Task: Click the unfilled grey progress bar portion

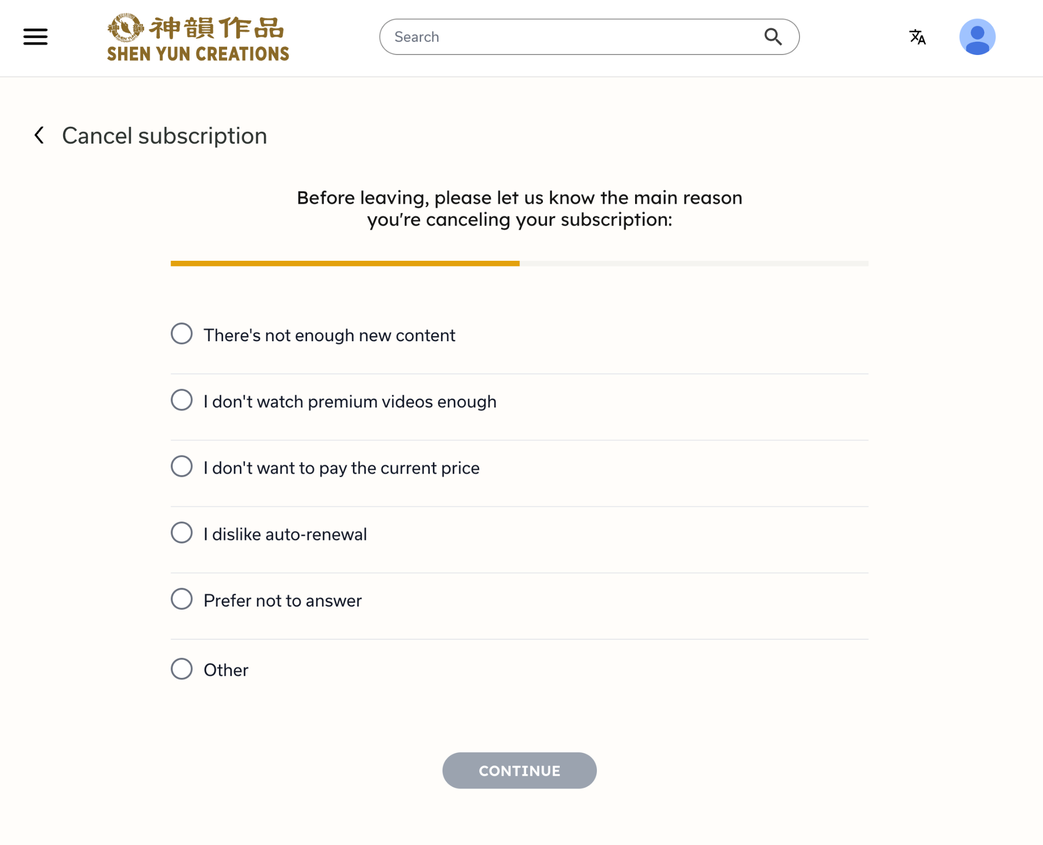Action: (694, 263)
